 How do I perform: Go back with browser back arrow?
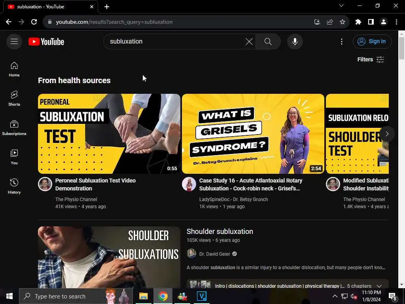(9, 22)
